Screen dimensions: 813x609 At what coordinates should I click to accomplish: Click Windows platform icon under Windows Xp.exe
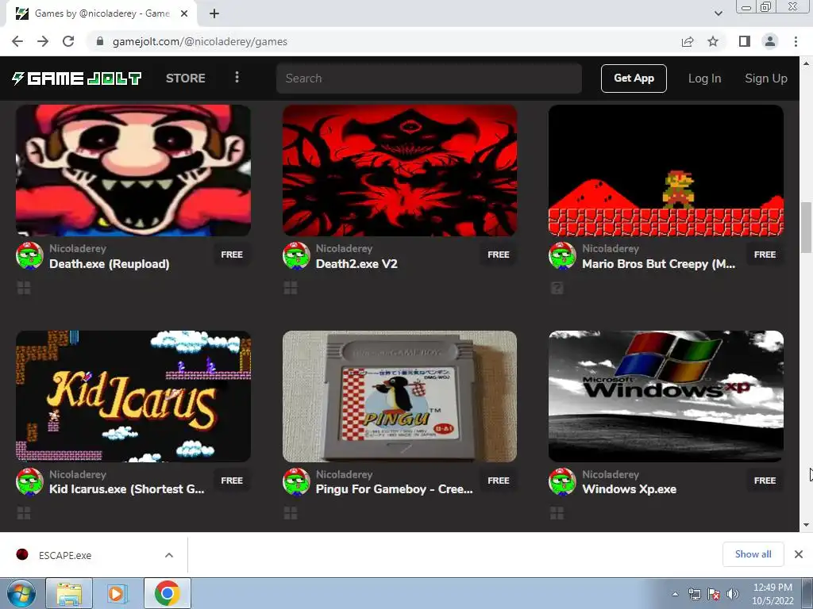click(557, 513)
